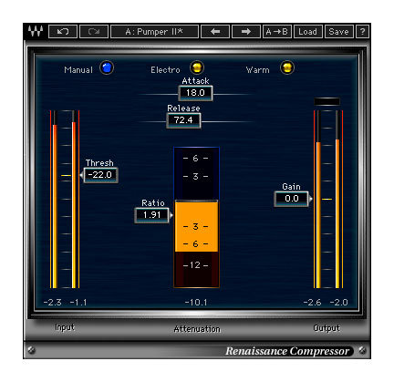The width and height of the screenshot is (394, 382).
Task: Click the bottom-right screw icon
Action: (x=362, y=350)
